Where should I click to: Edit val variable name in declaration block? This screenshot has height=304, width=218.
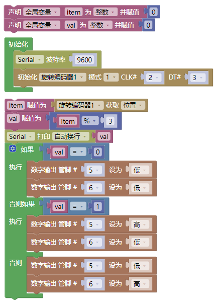click(x=71, y=25)
